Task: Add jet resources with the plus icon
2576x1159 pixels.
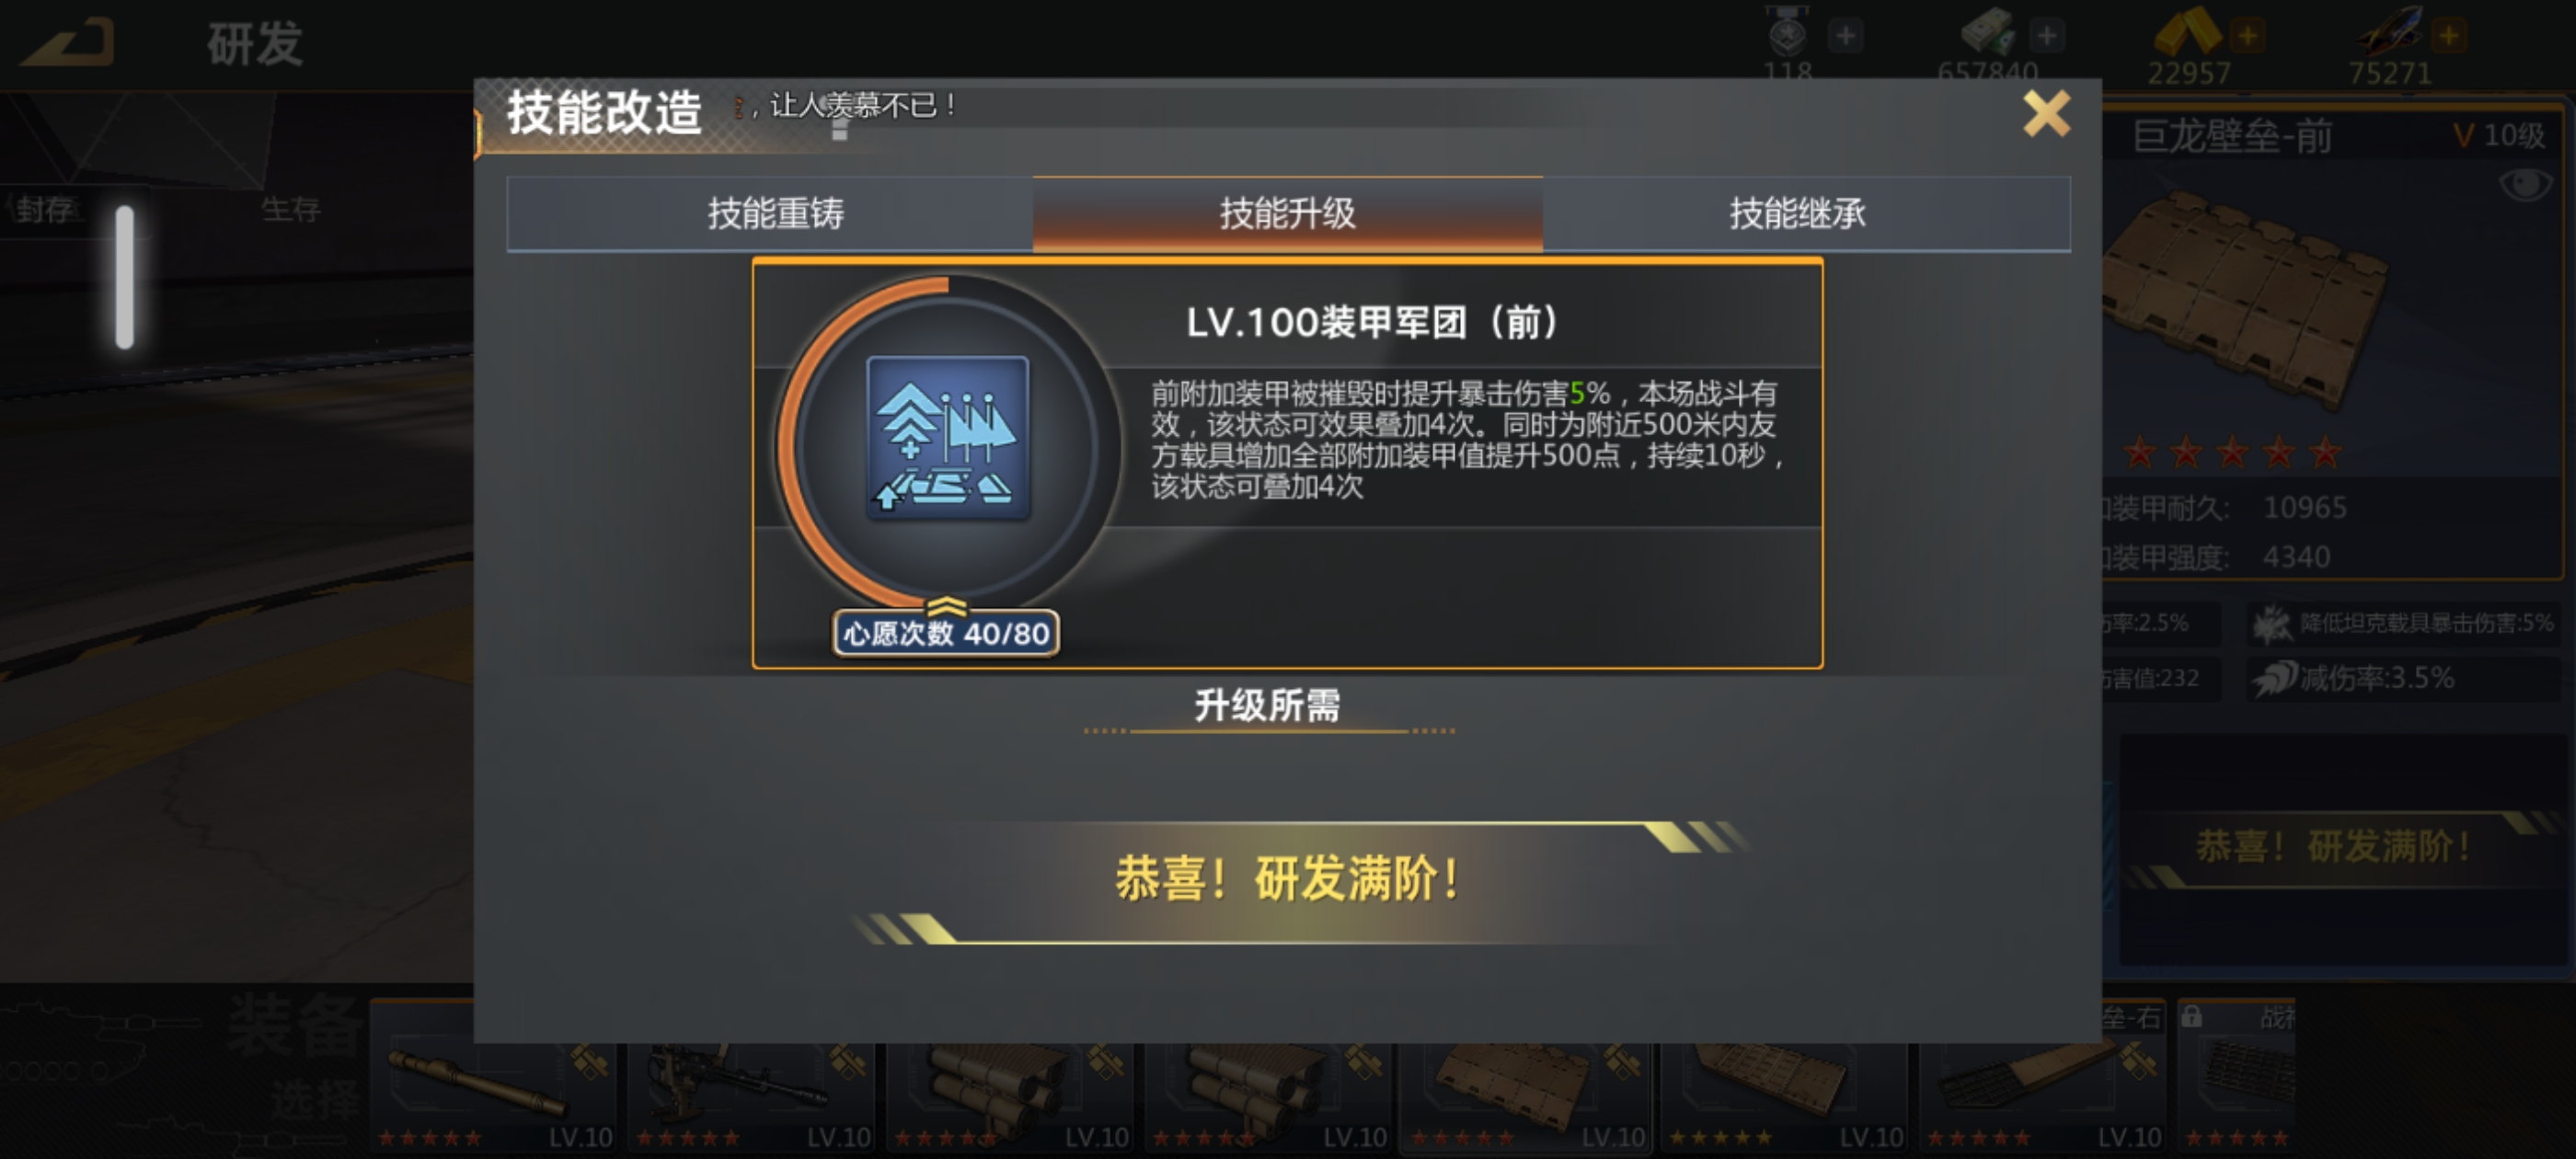Action: (x=2448, y=36)
